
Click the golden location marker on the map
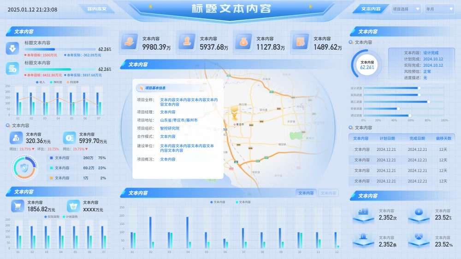pos(234,110)
